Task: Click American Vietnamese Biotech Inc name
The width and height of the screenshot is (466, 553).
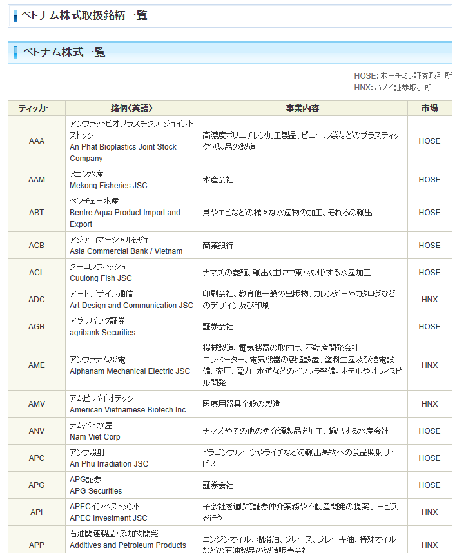Action: pos(128,410)
